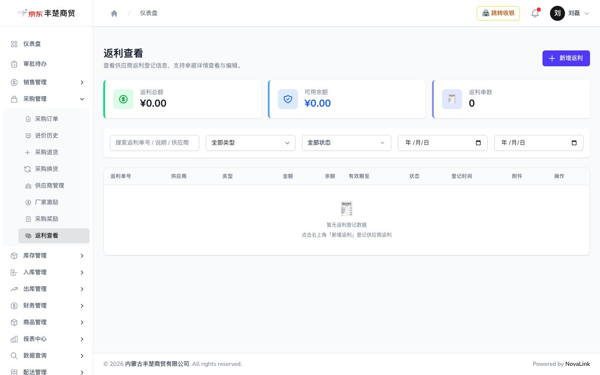Screen dimensions: 600x375
Task: Expand the 财务管理 menu
Action: pyautogui.click(x=46, y=305)
